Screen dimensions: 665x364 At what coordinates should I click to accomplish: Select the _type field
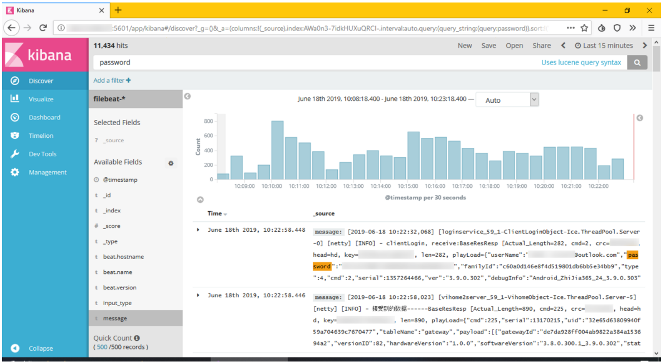point(110,242)
